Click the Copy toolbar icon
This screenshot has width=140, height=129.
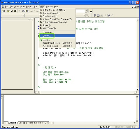pyautogui.click(x=23, y=11)
